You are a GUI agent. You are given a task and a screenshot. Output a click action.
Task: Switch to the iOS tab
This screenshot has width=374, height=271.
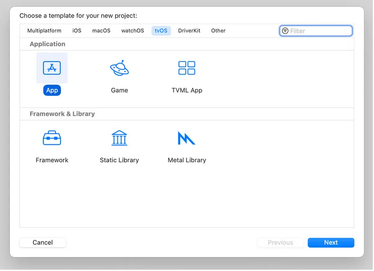point(77,31)
